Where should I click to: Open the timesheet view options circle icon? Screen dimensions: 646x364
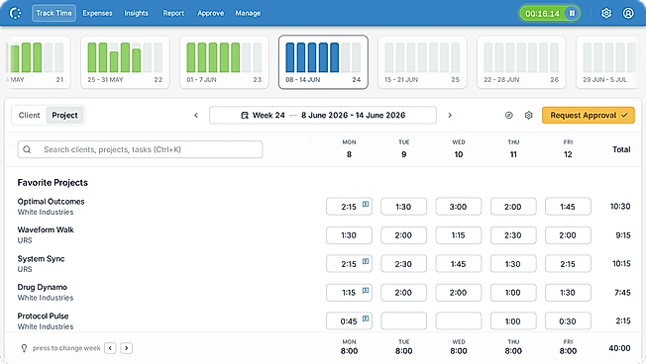coord(509,115)
